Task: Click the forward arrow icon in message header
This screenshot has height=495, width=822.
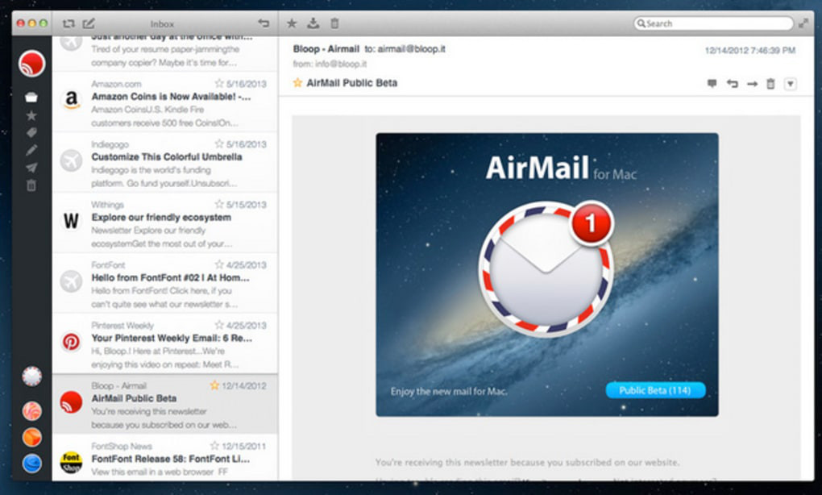Action: pyautogui.click(x=752, y=84)
